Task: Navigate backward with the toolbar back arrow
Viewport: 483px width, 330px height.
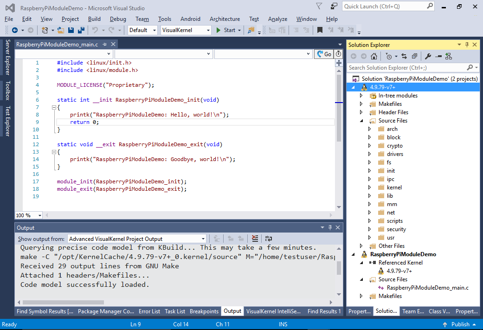Action: [14, 30]
